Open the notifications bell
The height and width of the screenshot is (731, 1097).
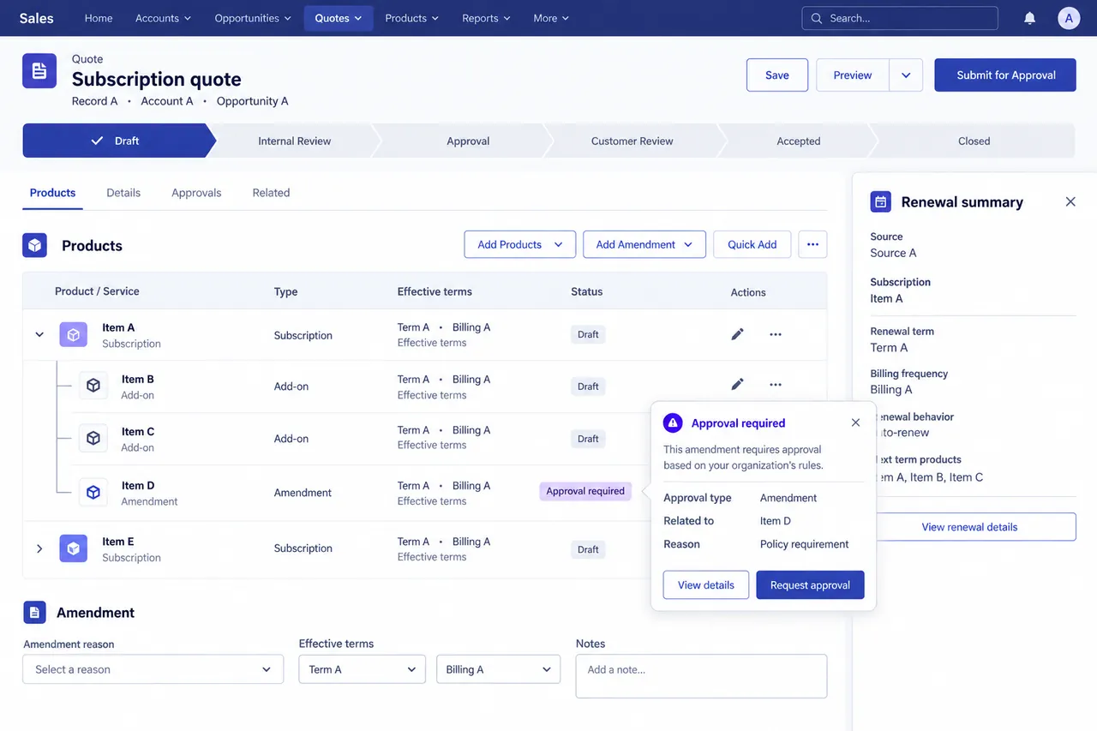[x=1030, y=18]
